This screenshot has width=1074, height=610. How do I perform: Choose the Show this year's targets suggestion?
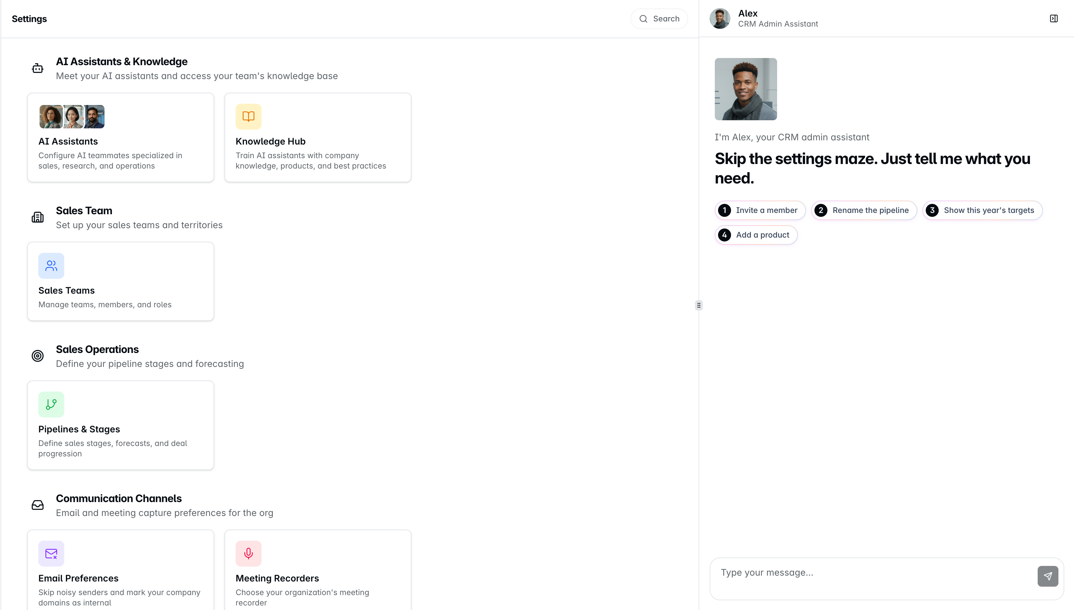click(x=982, y=210)
